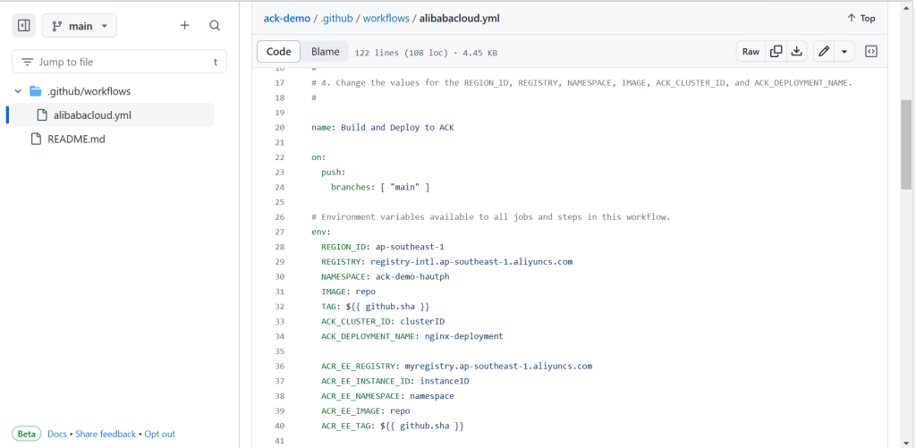Switch to the Code view

(279, 52)
